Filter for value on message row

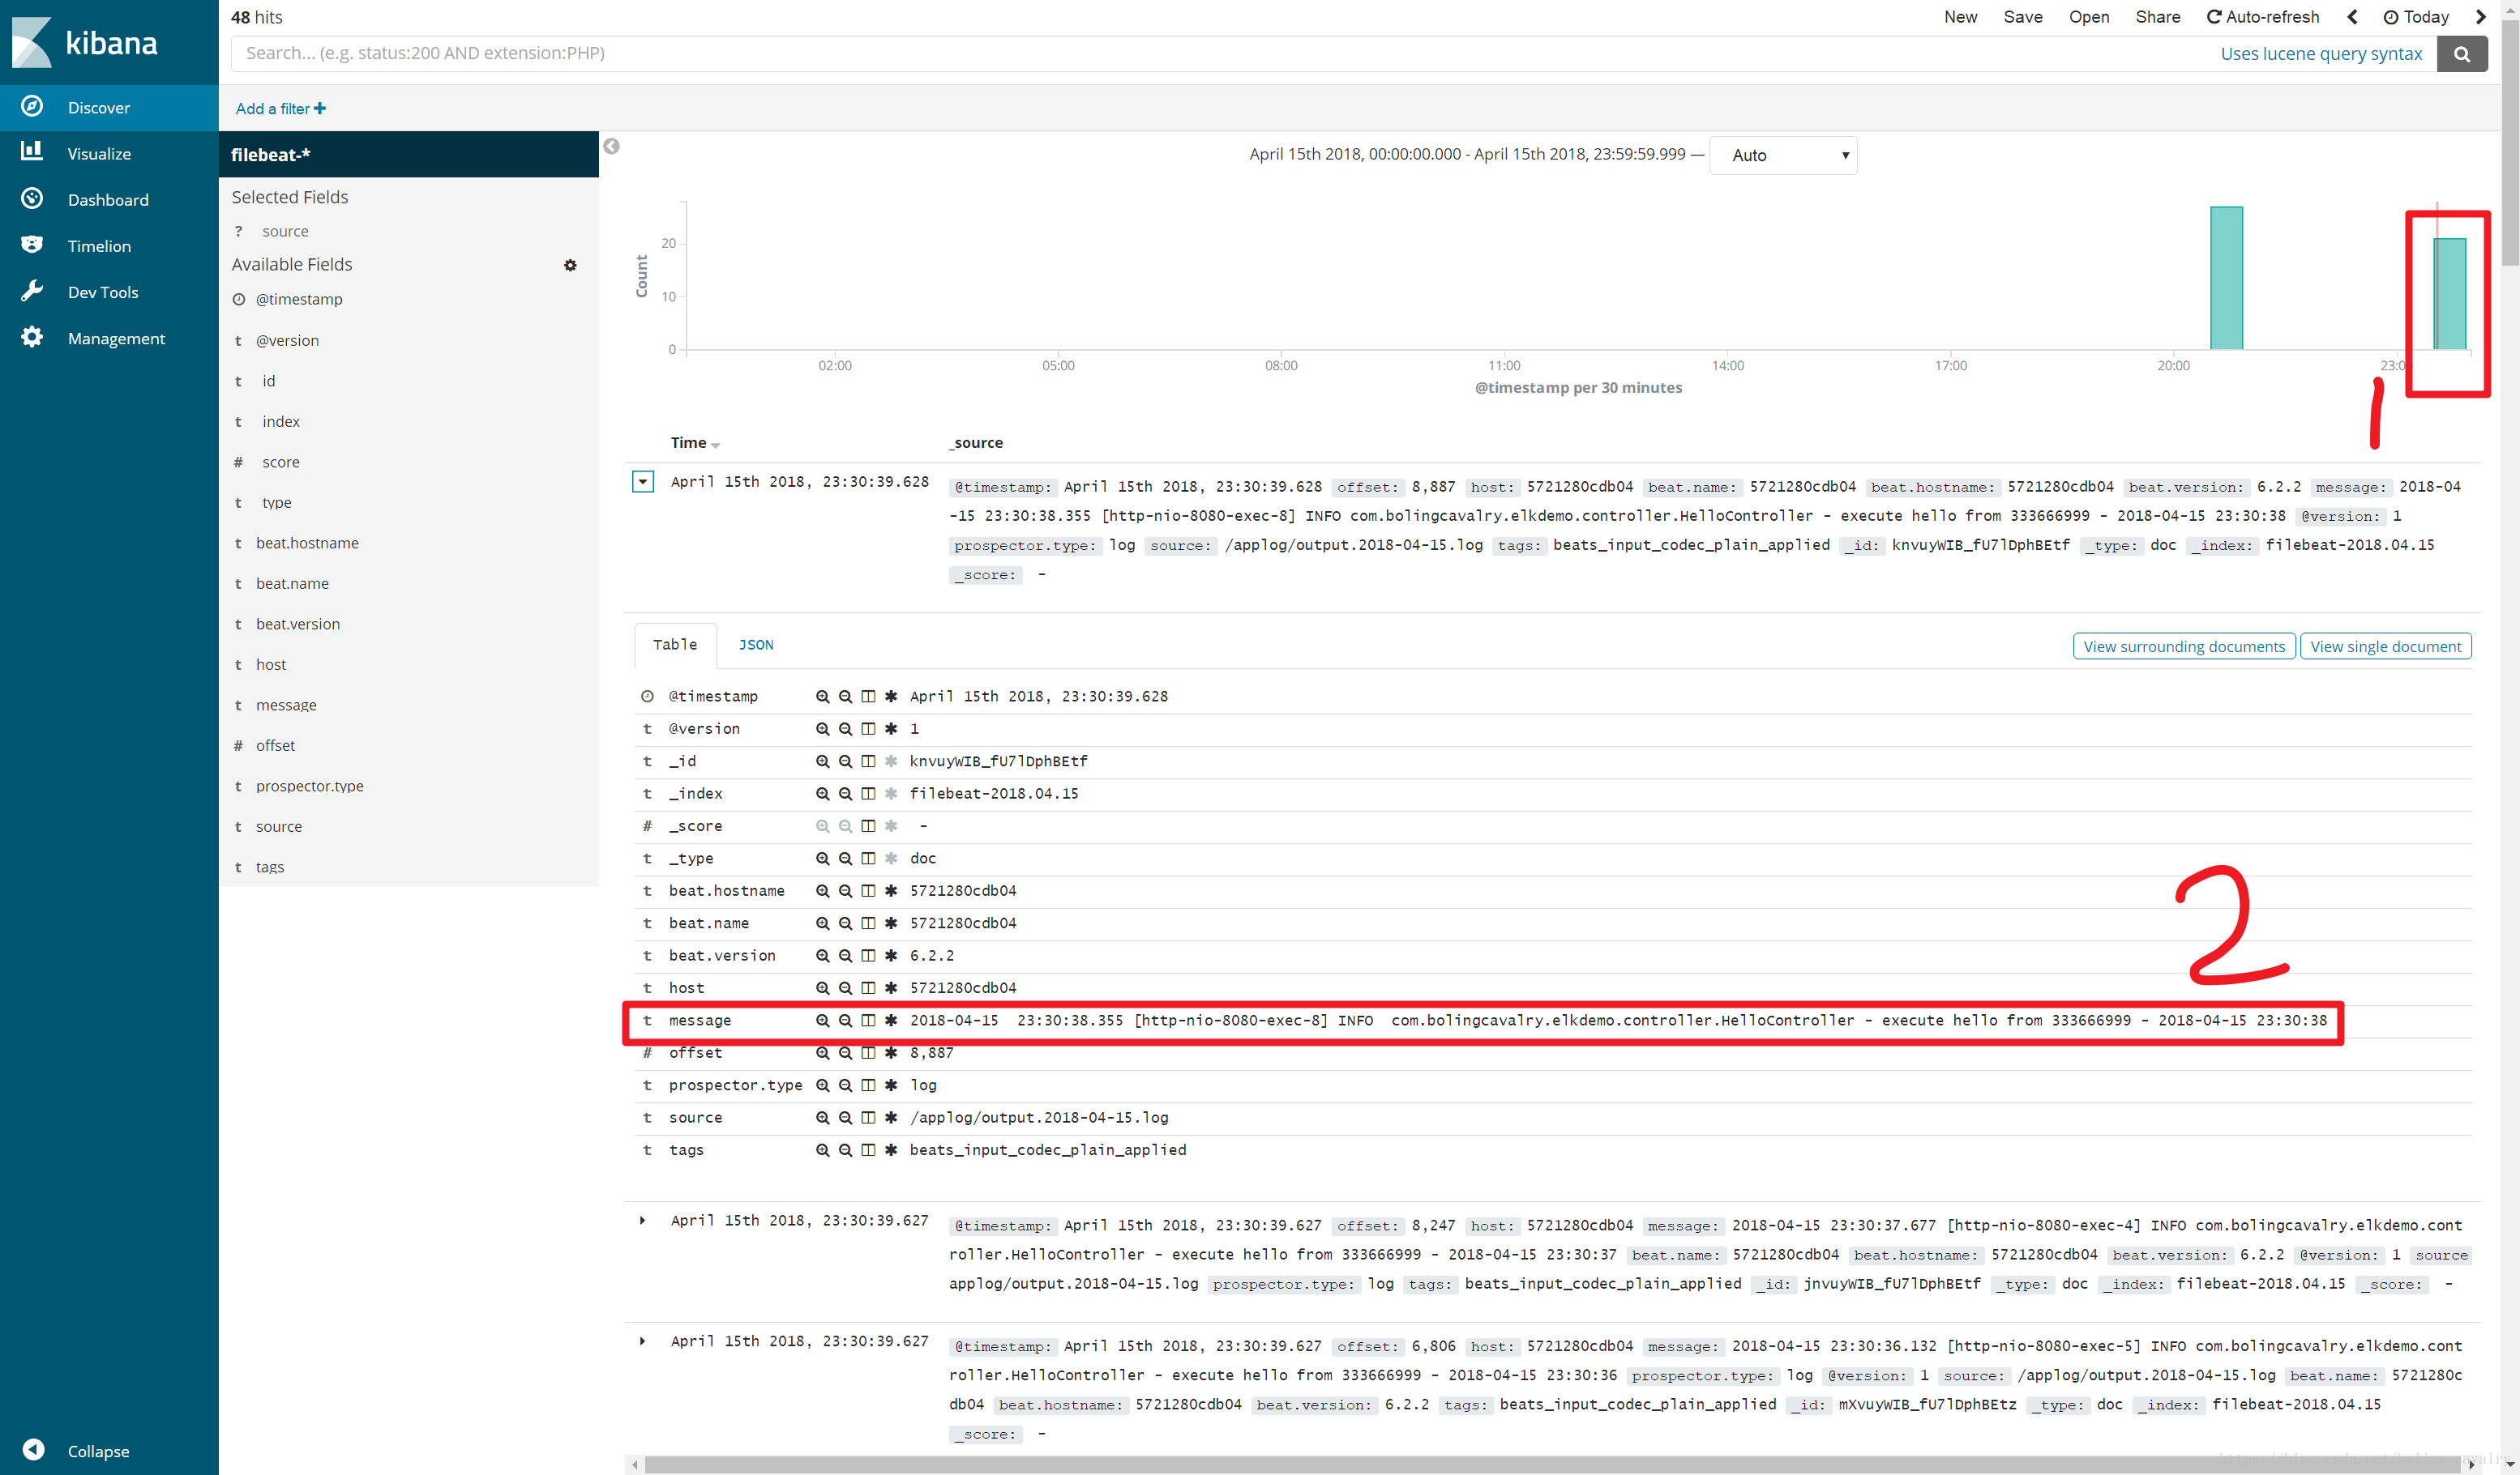(822, 1021)
